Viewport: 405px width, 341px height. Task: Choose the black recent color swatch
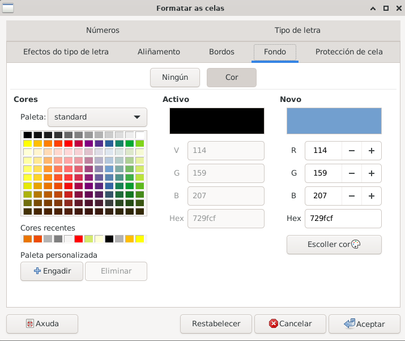click(109, 239)
